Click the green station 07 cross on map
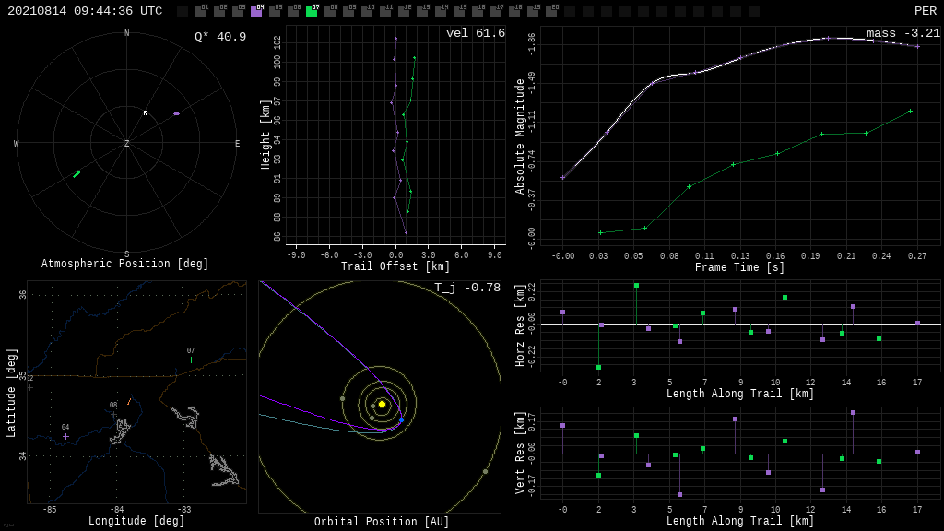 (191, 360)
